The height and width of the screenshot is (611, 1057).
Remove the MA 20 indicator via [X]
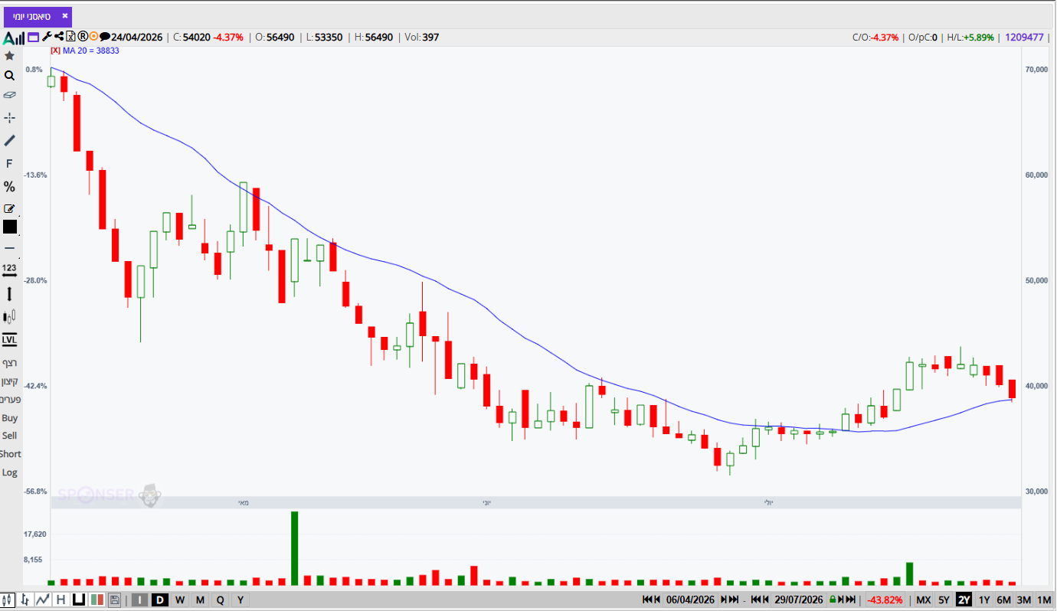tap(55, 51)
